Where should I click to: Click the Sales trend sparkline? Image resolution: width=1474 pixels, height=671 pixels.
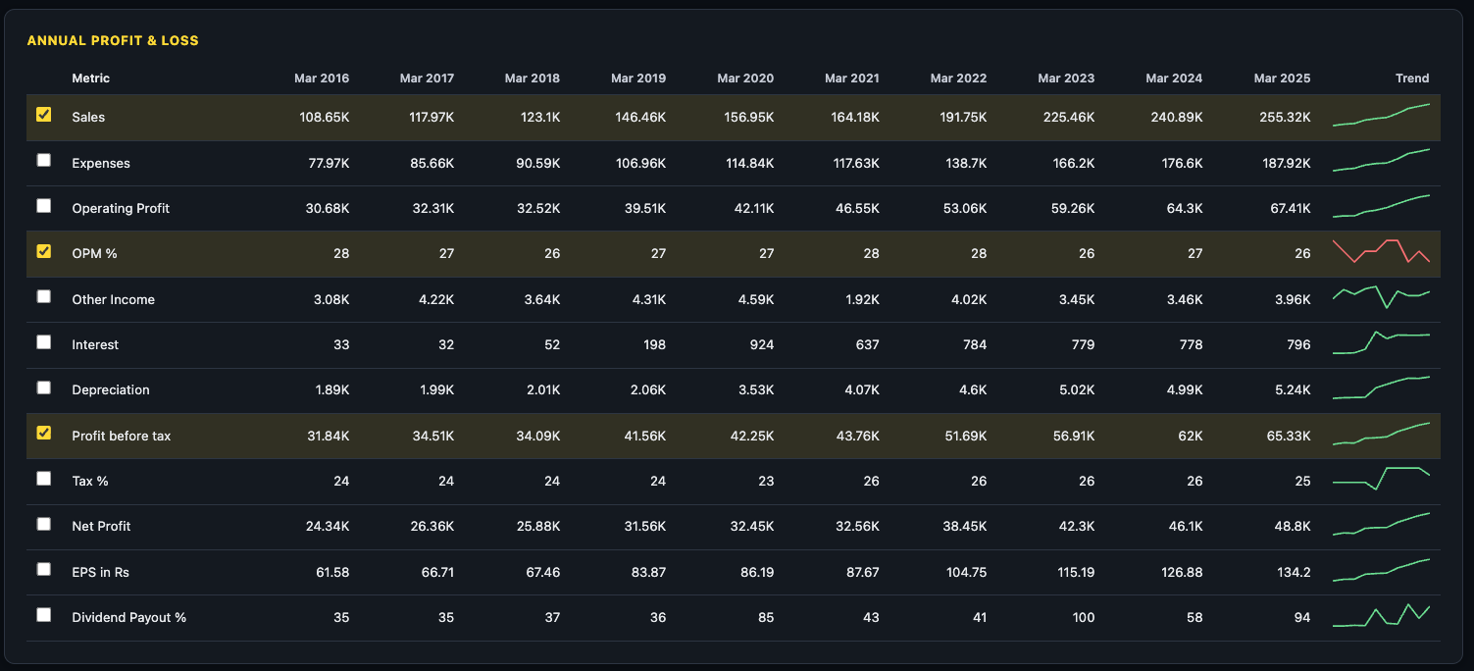(1381, 116)
